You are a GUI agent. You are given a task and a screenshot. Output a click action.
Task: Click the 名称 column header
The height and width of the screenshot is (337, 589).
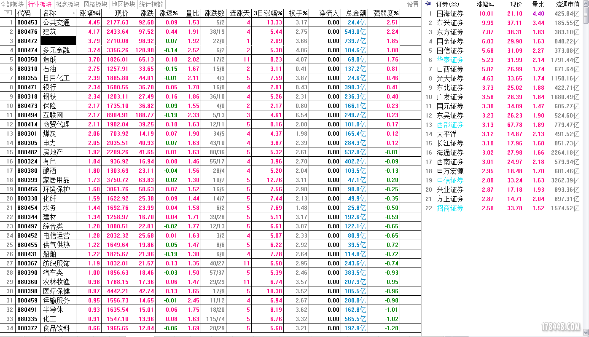[50, 13]
